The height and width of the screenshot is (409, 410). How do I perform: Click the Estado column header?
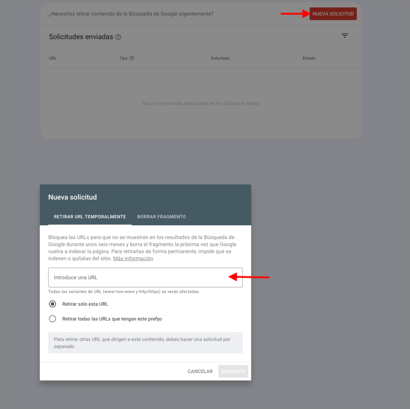point(309,58)
